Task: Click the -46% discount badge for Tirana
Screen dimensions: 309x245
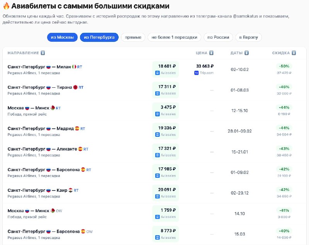Action: pos(284,87)
